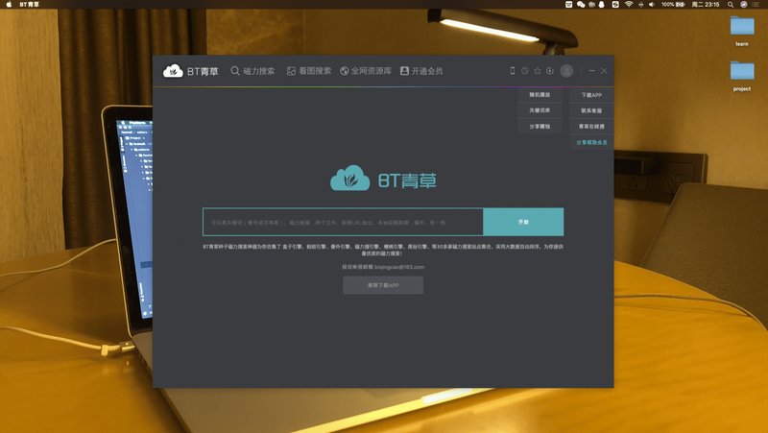Click the volume icon in menu bar

click(652, 5)
